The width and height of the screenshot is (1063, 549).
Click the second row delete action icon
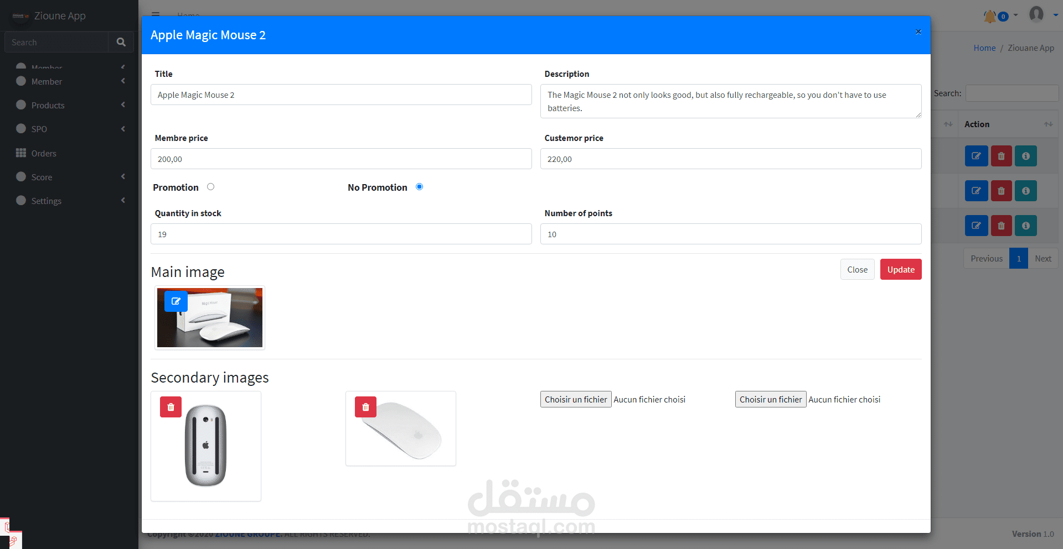(1001, 191)
